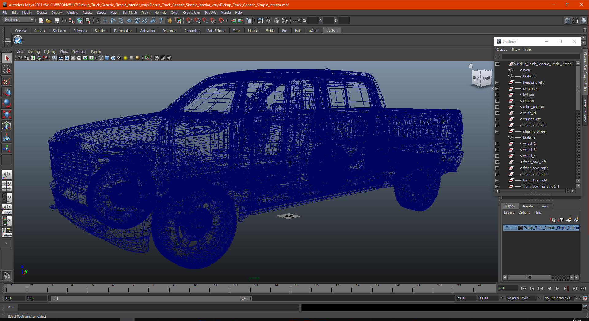Click the Open Scene folder icon
The image size is (589, 321).
coord(48,21)
